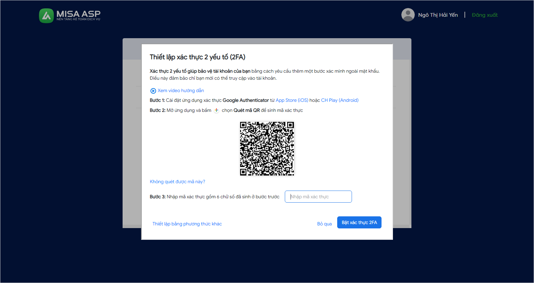Click 'Không quét được mã này?' link
The image size is (534, 283).
tap(177, 182)
